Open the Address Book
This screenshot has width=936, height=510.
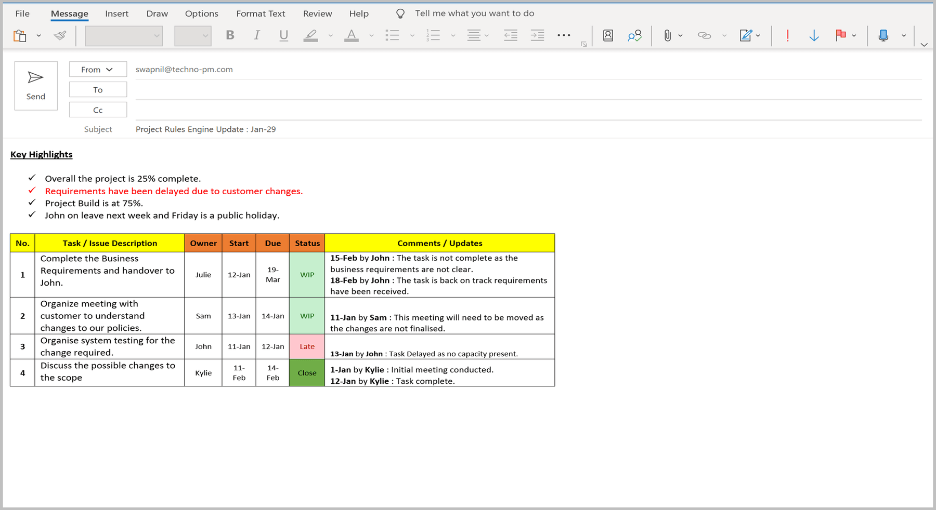click(x=608, y=35)
